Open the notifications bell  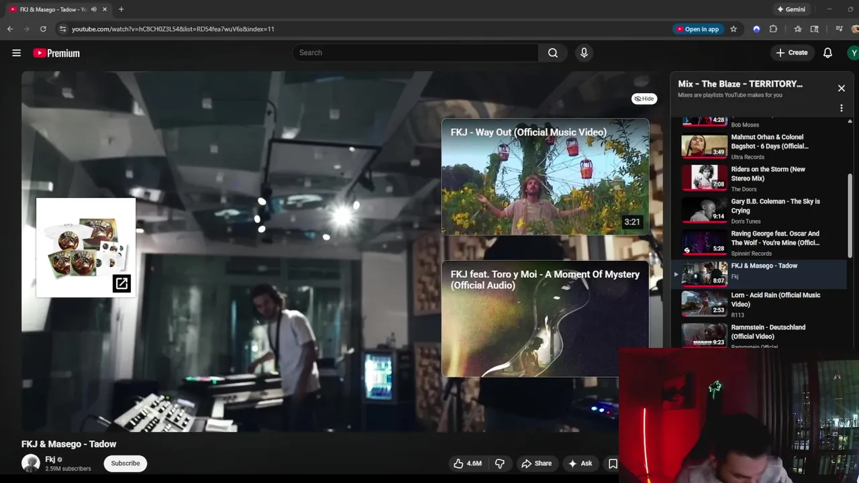coord(827,52)
